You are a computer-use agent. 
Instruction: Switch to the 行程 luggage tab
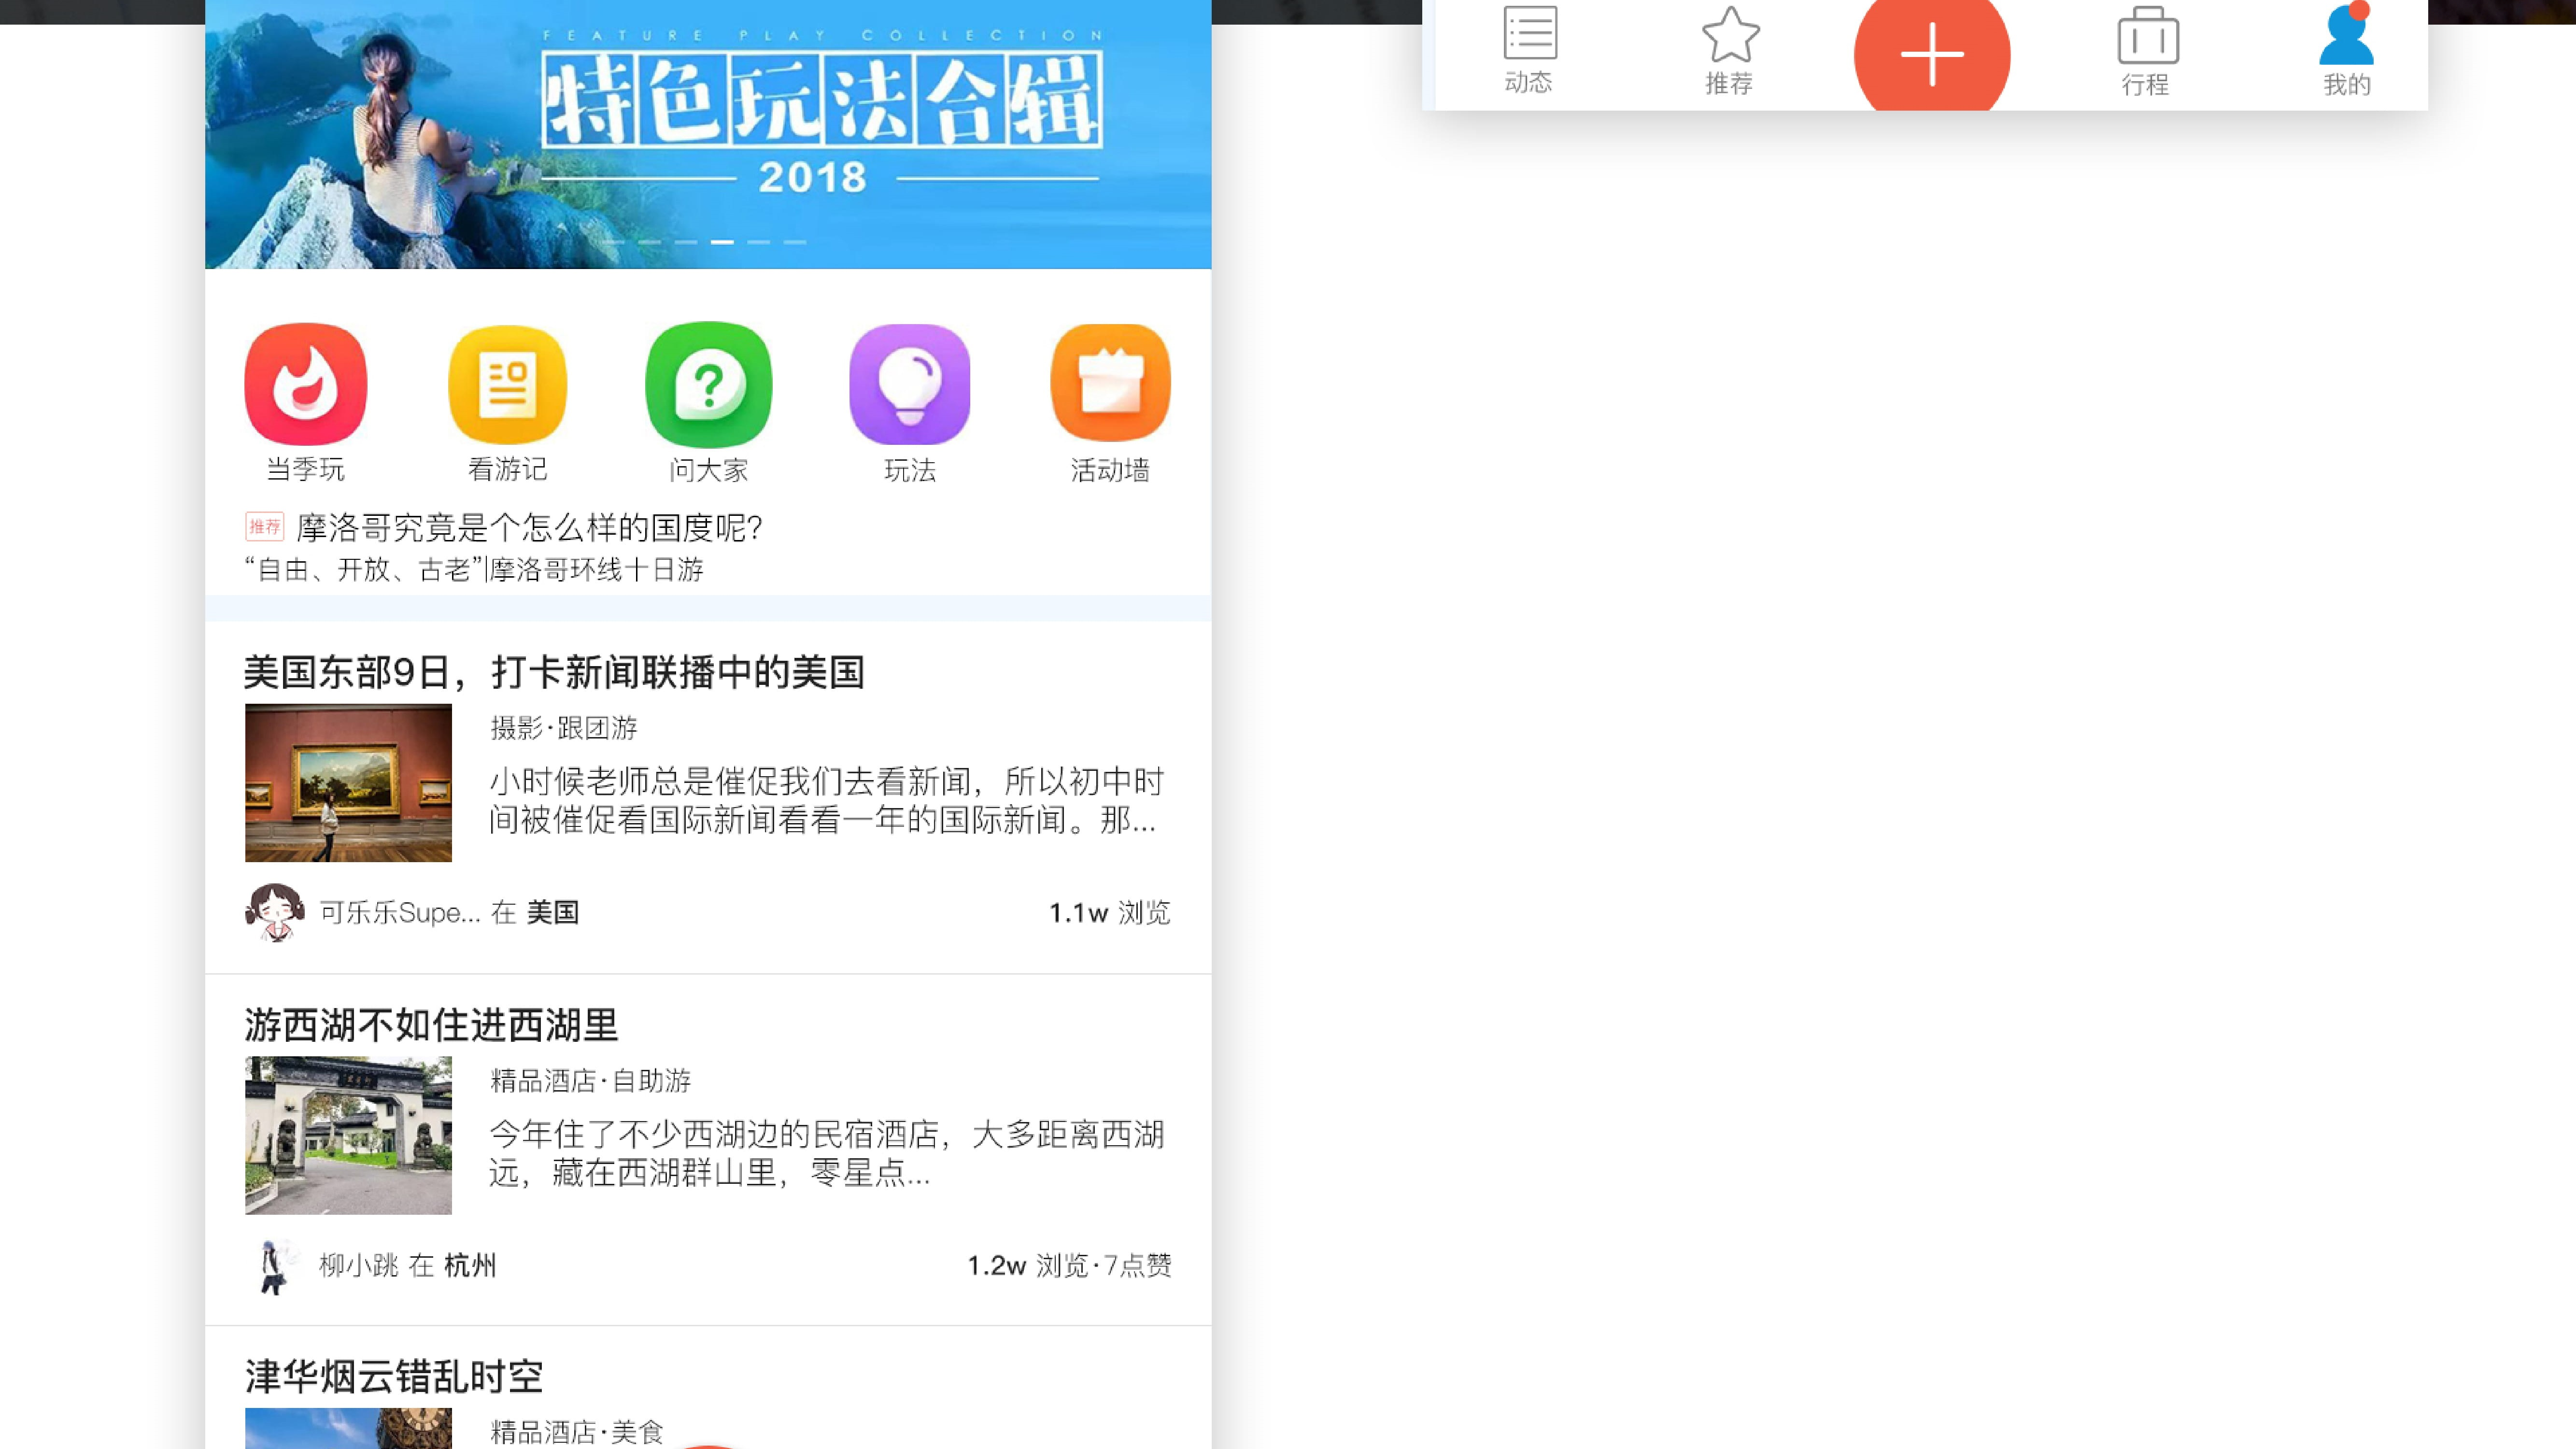pos(2146,52)
